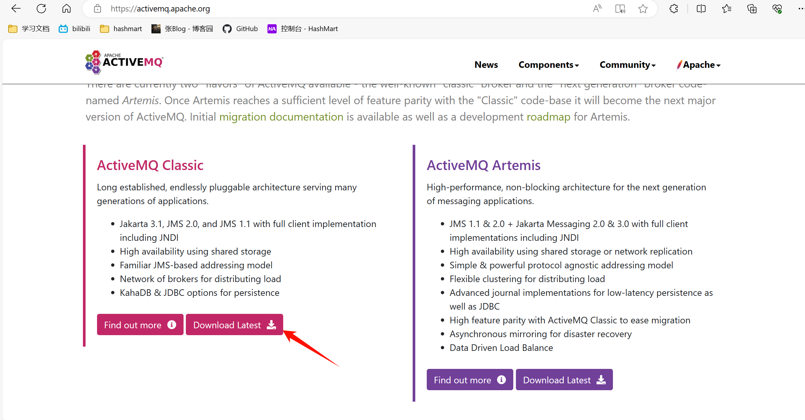Viewport: 805px width, 420px height.
Task: Open the bilibili bookmark
Action: (74, 29)
